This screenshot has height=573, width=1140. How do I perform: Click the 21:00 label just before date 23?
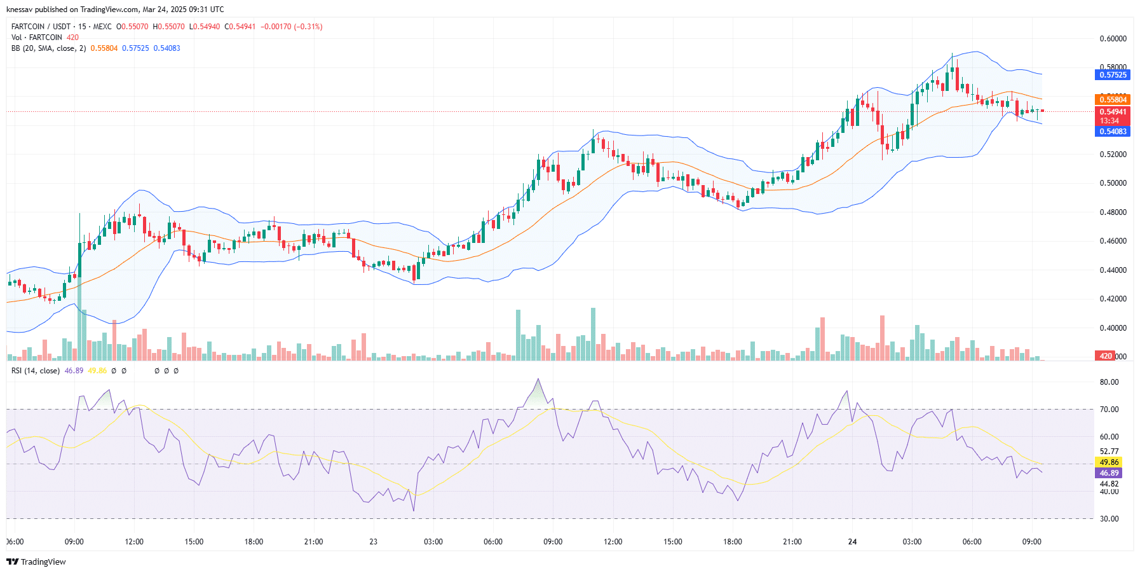pos(313,542)
